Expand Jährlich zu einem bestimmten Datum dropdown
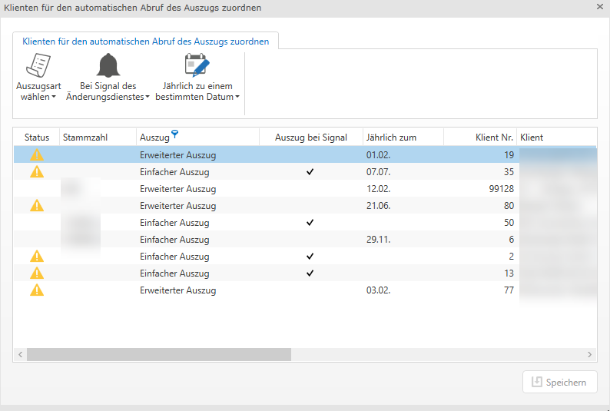The height and width of the screenshot is (411, 610). pyautogui.click(x=237, y=98)
